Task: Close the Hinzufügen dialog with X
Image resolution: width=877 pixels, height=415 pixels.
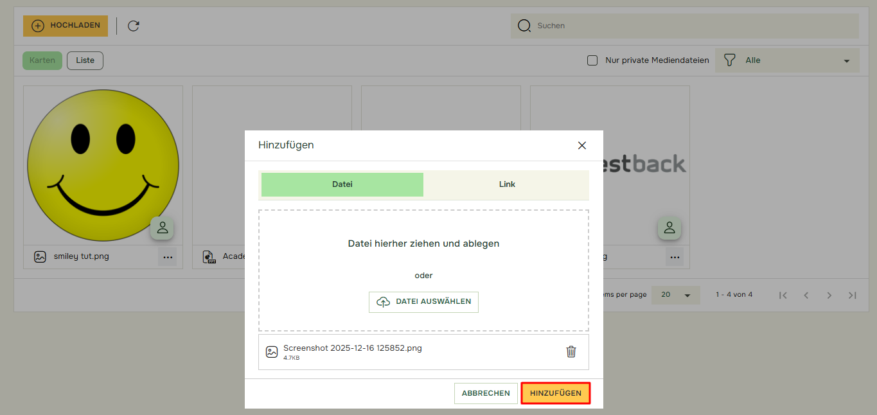Action: coord(581,145)
